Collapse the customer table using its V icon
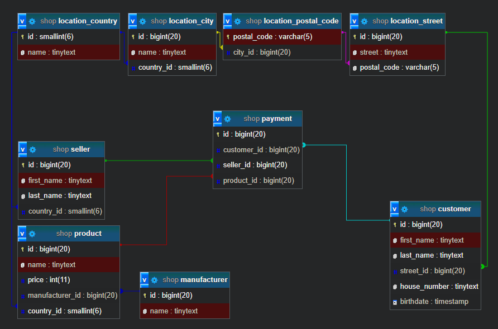 [x=394, y=209]
